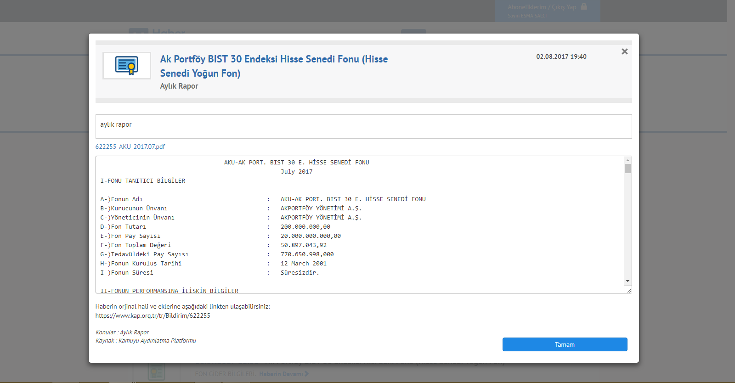Click the 'A-)Fonun Adı' row label

pyautogui.click(x=122, y=199)
